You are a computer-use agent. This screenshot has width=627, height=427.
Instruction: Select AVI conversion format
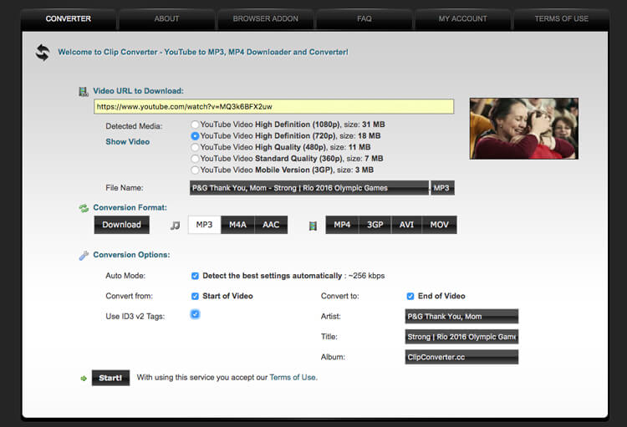(406, 225)
